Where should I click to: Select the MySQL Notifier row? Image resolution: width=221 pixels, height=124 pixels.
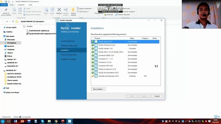125,49
